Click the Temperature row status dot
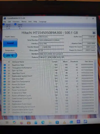The height and width of the screenshot is (134, 100). click(5, 101)
